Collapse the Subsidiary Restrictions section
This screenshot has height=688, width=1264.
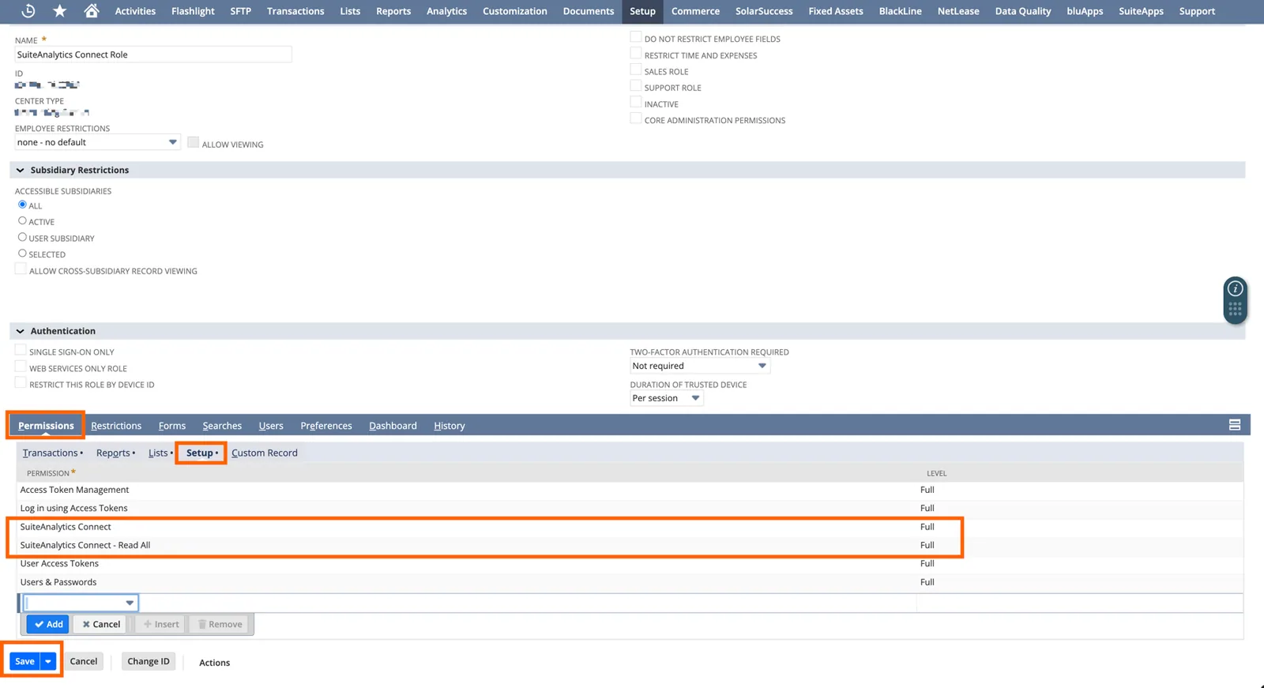tap(21, 170)
